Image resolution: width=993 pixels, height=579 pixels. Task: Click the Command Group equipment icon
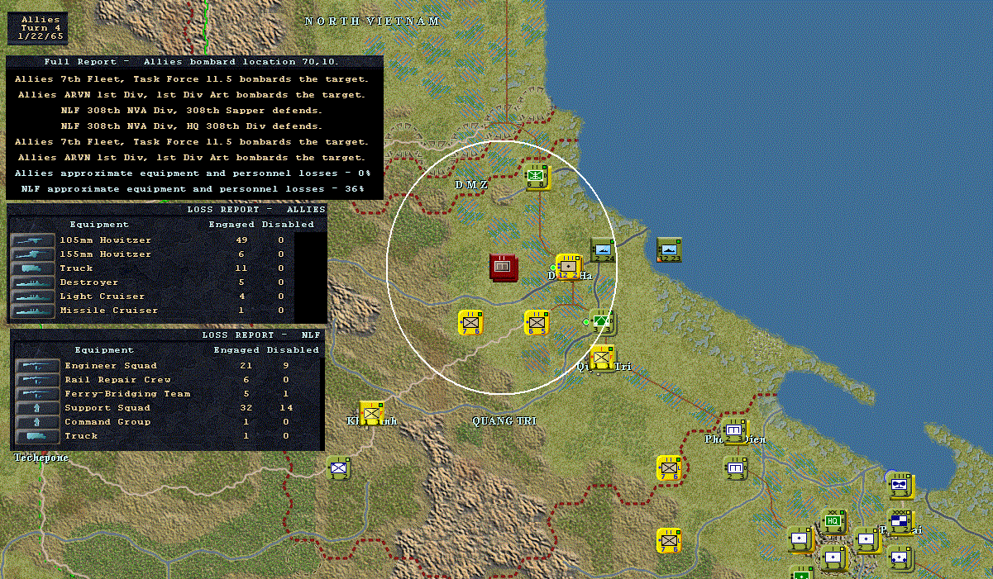(36, 422)
